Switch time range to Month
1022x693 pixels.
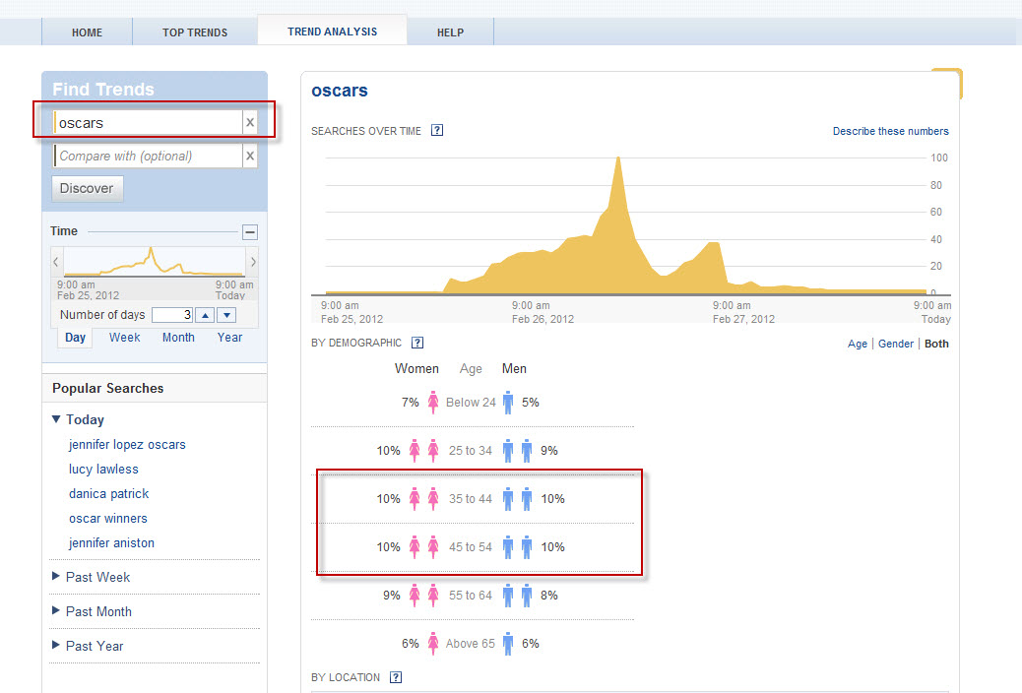178,338
